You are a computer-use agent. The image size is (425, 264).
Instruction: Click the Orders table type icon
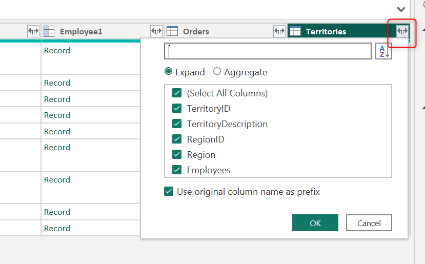pos(172,31)
